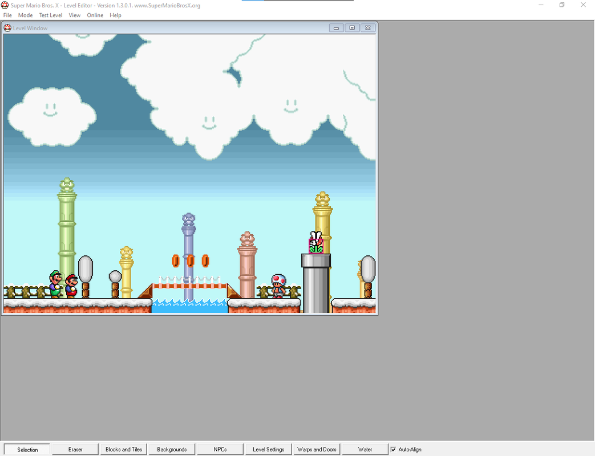The image size is (595, 456).
Task: Open the View menu
Action: coord(74,15)
